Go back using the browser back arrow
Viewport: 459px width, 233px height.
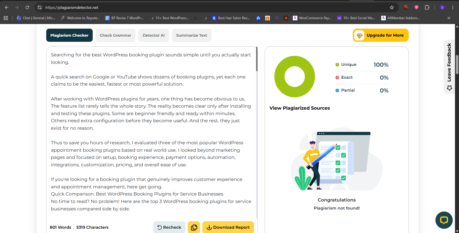click(x=7, y=7)
